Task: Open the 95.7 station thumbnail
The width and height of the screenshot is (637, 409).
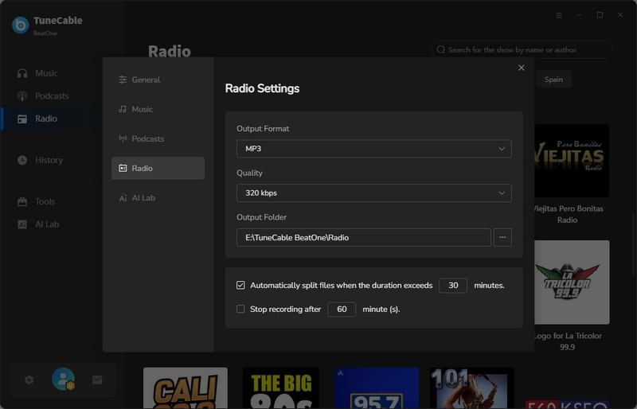Action: click(x=376, y=388)
